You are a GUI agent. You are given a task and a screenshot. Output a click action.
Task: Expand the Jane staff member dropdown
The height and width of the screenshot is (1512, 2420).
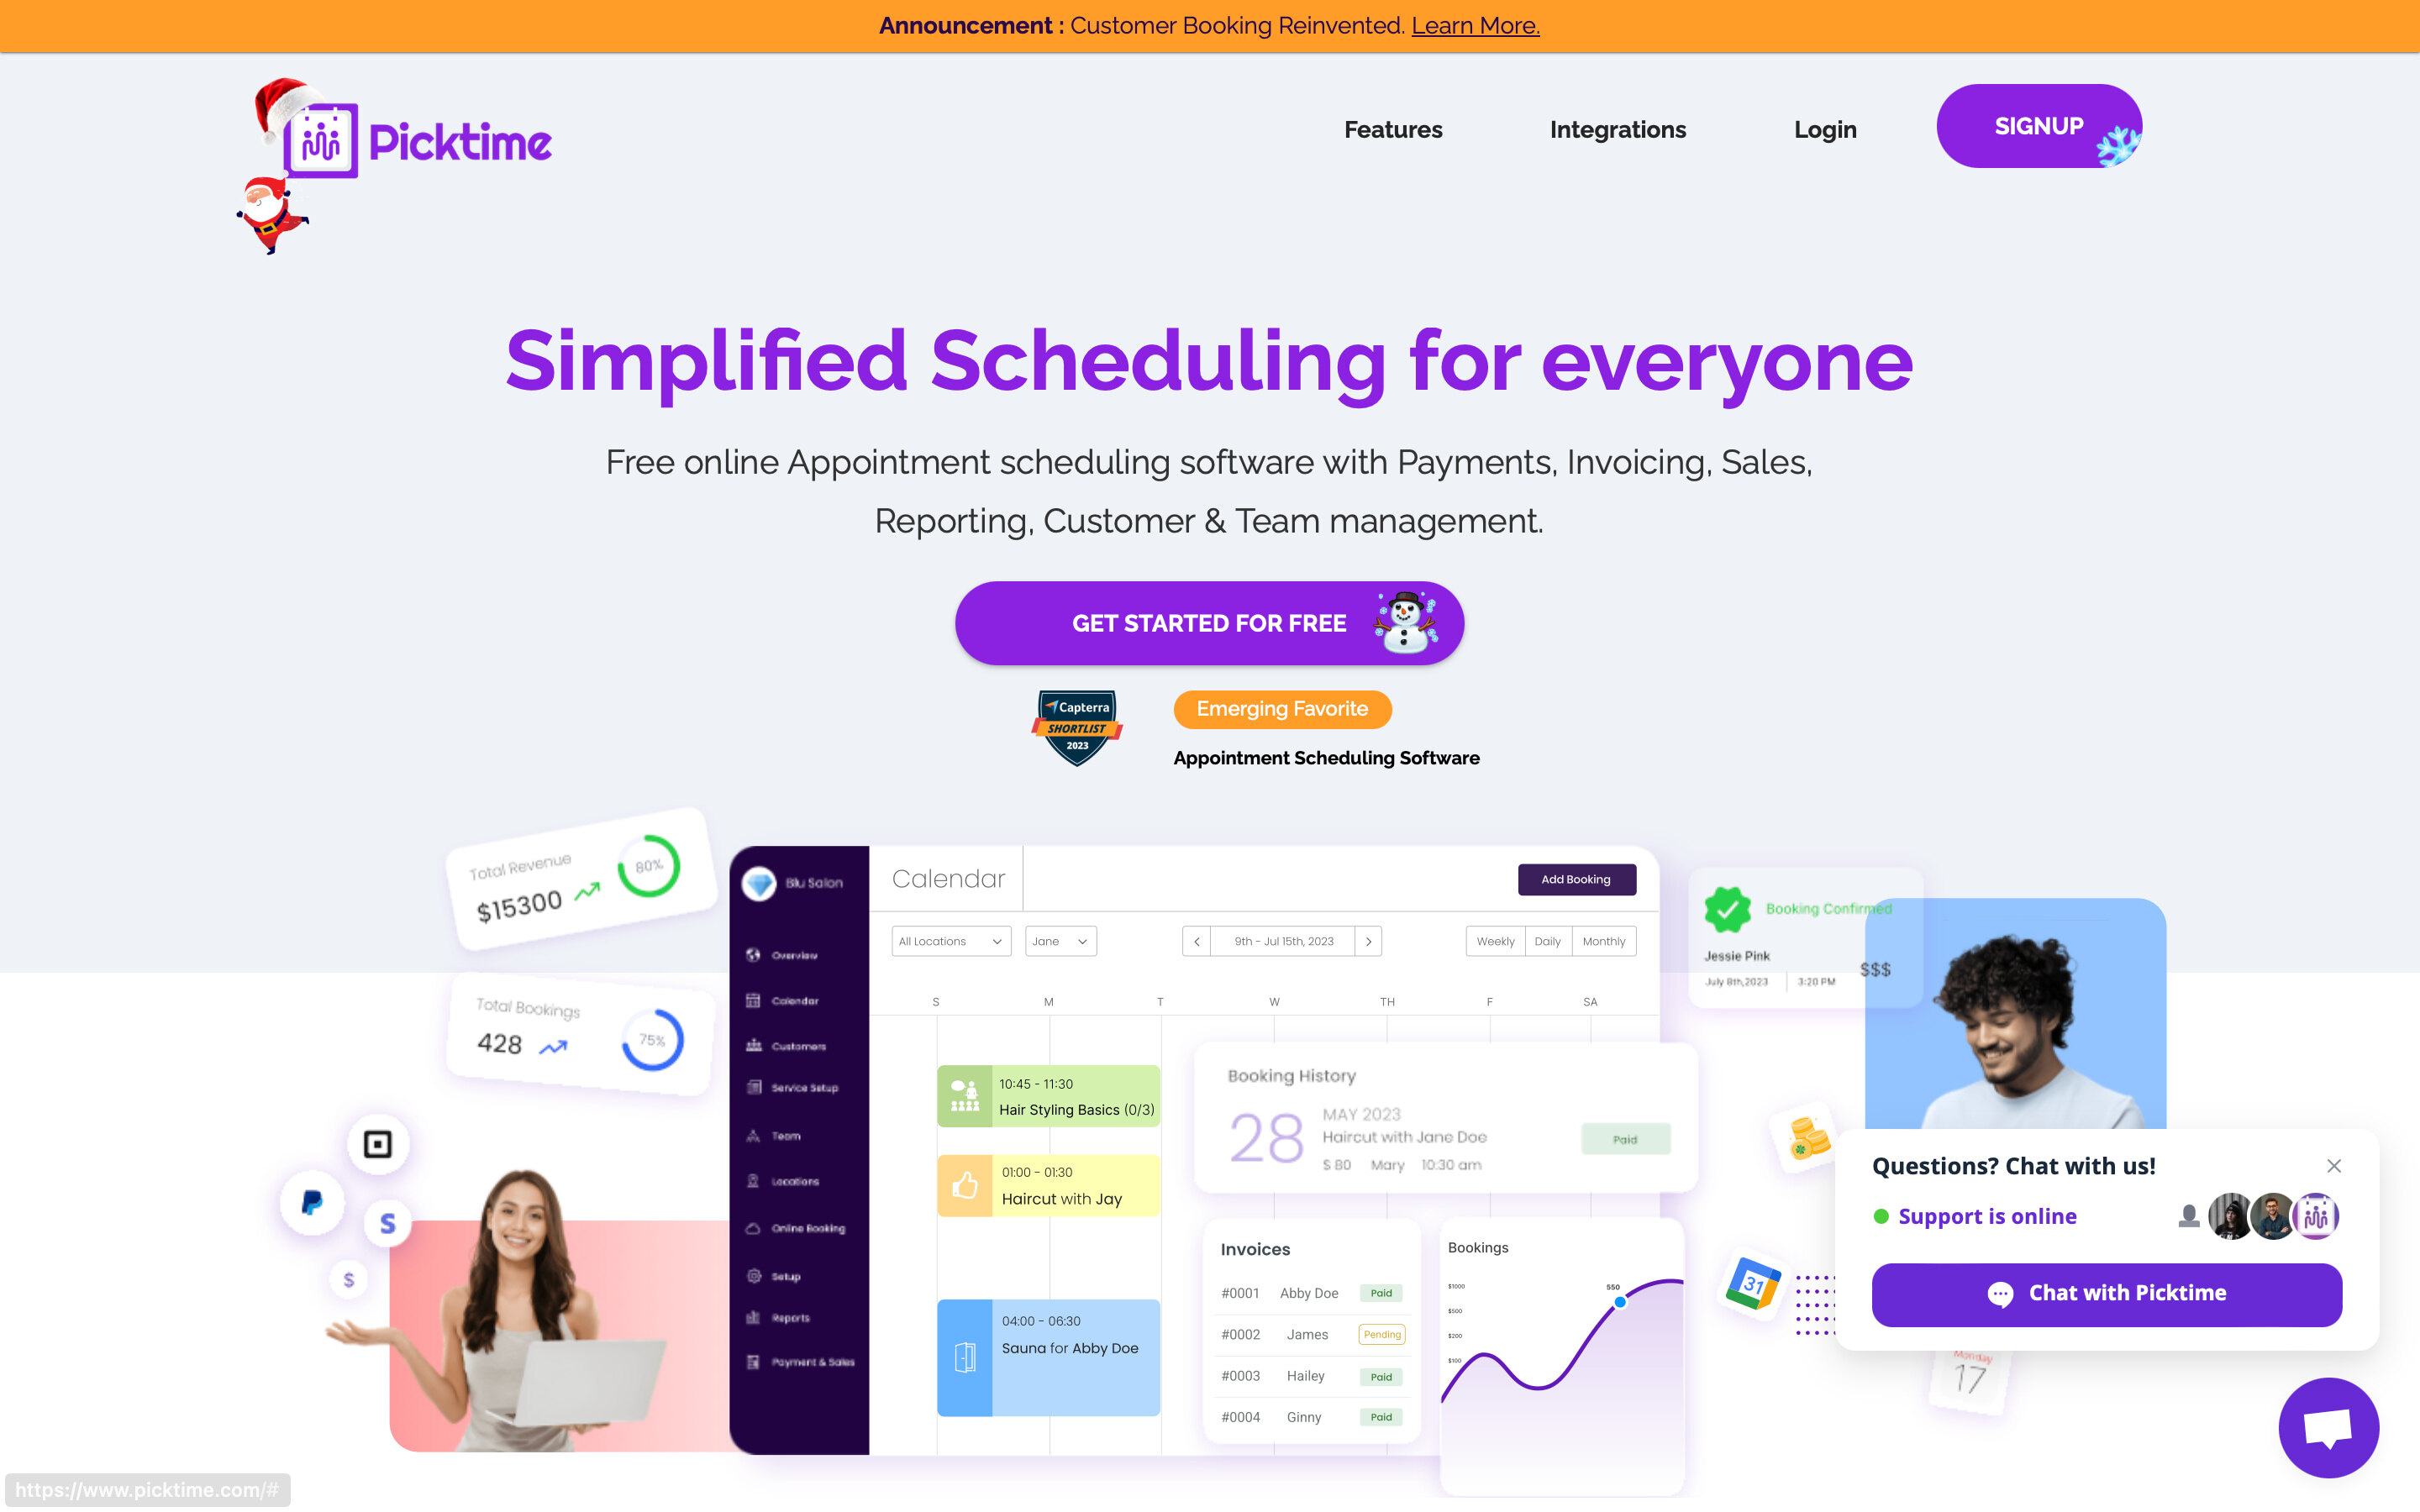[1060, 941]
